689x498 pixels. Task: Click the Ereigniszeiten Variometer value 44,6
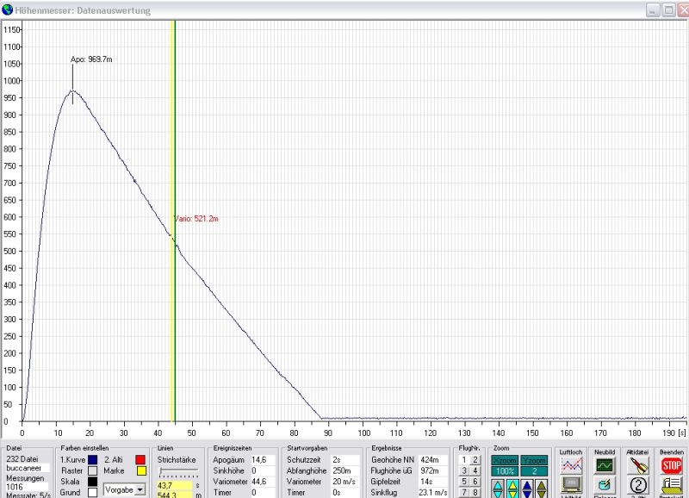(263, 482)
